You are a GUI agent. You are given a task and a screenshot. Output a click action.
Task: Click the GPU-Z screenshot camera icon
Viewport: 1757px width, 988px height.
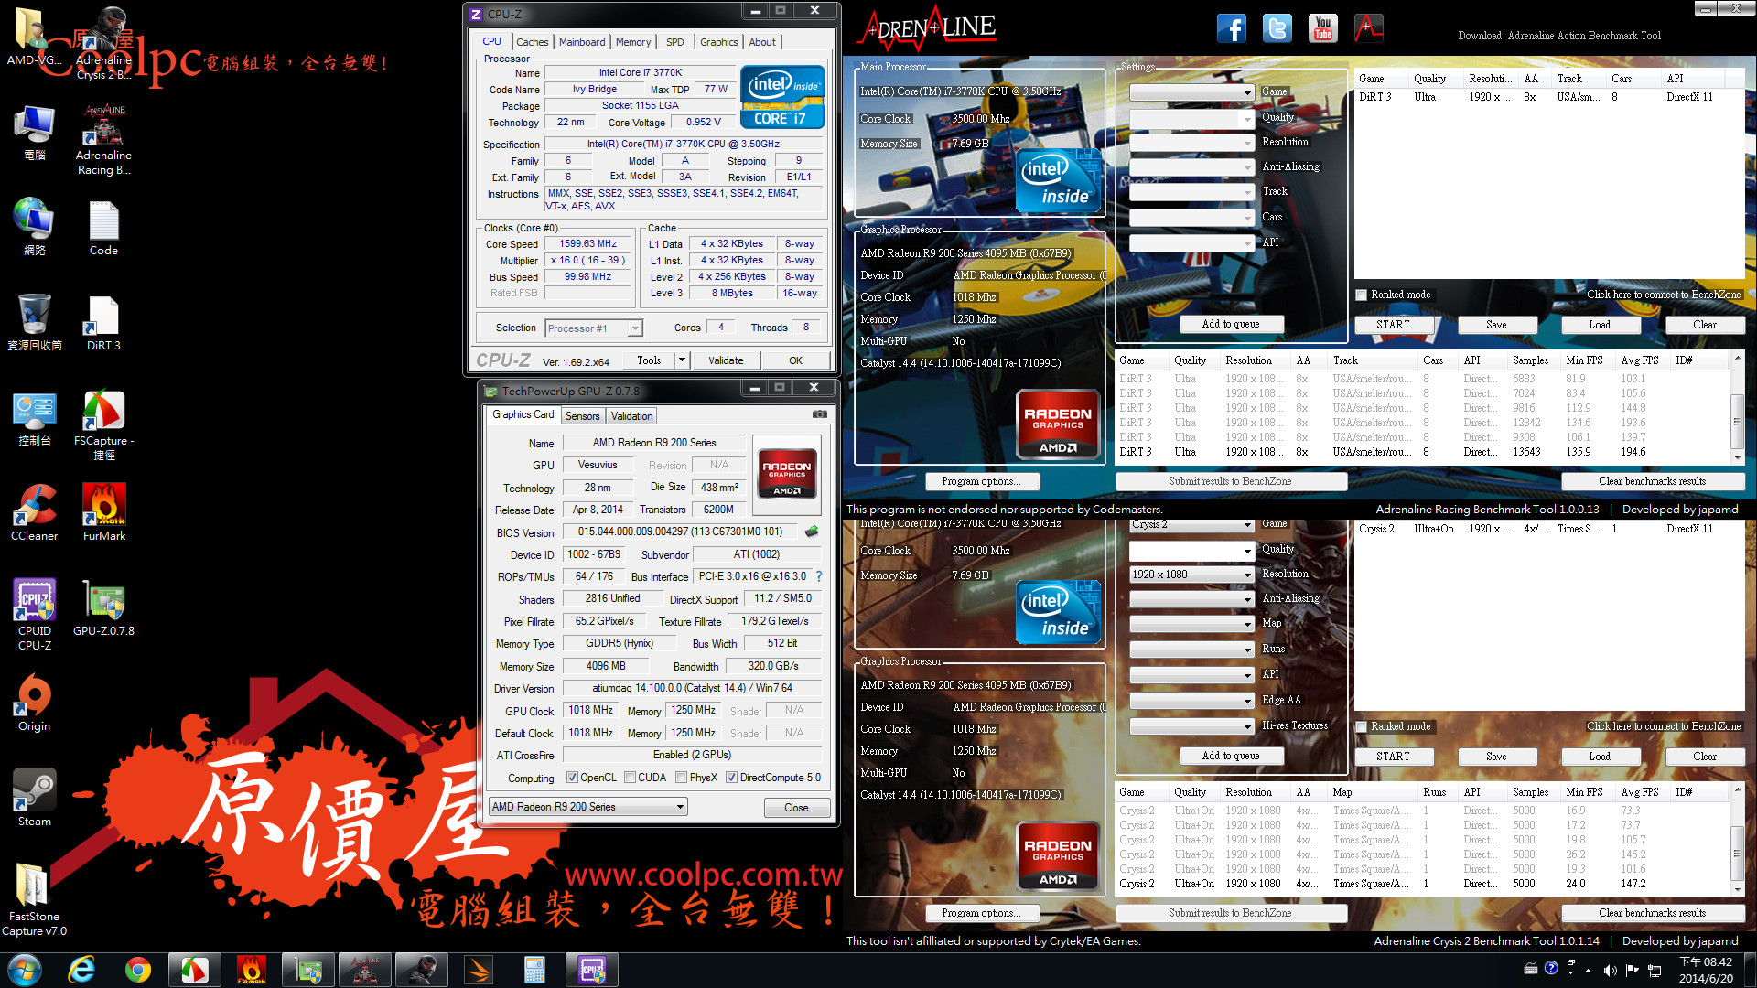click(820, 414)
